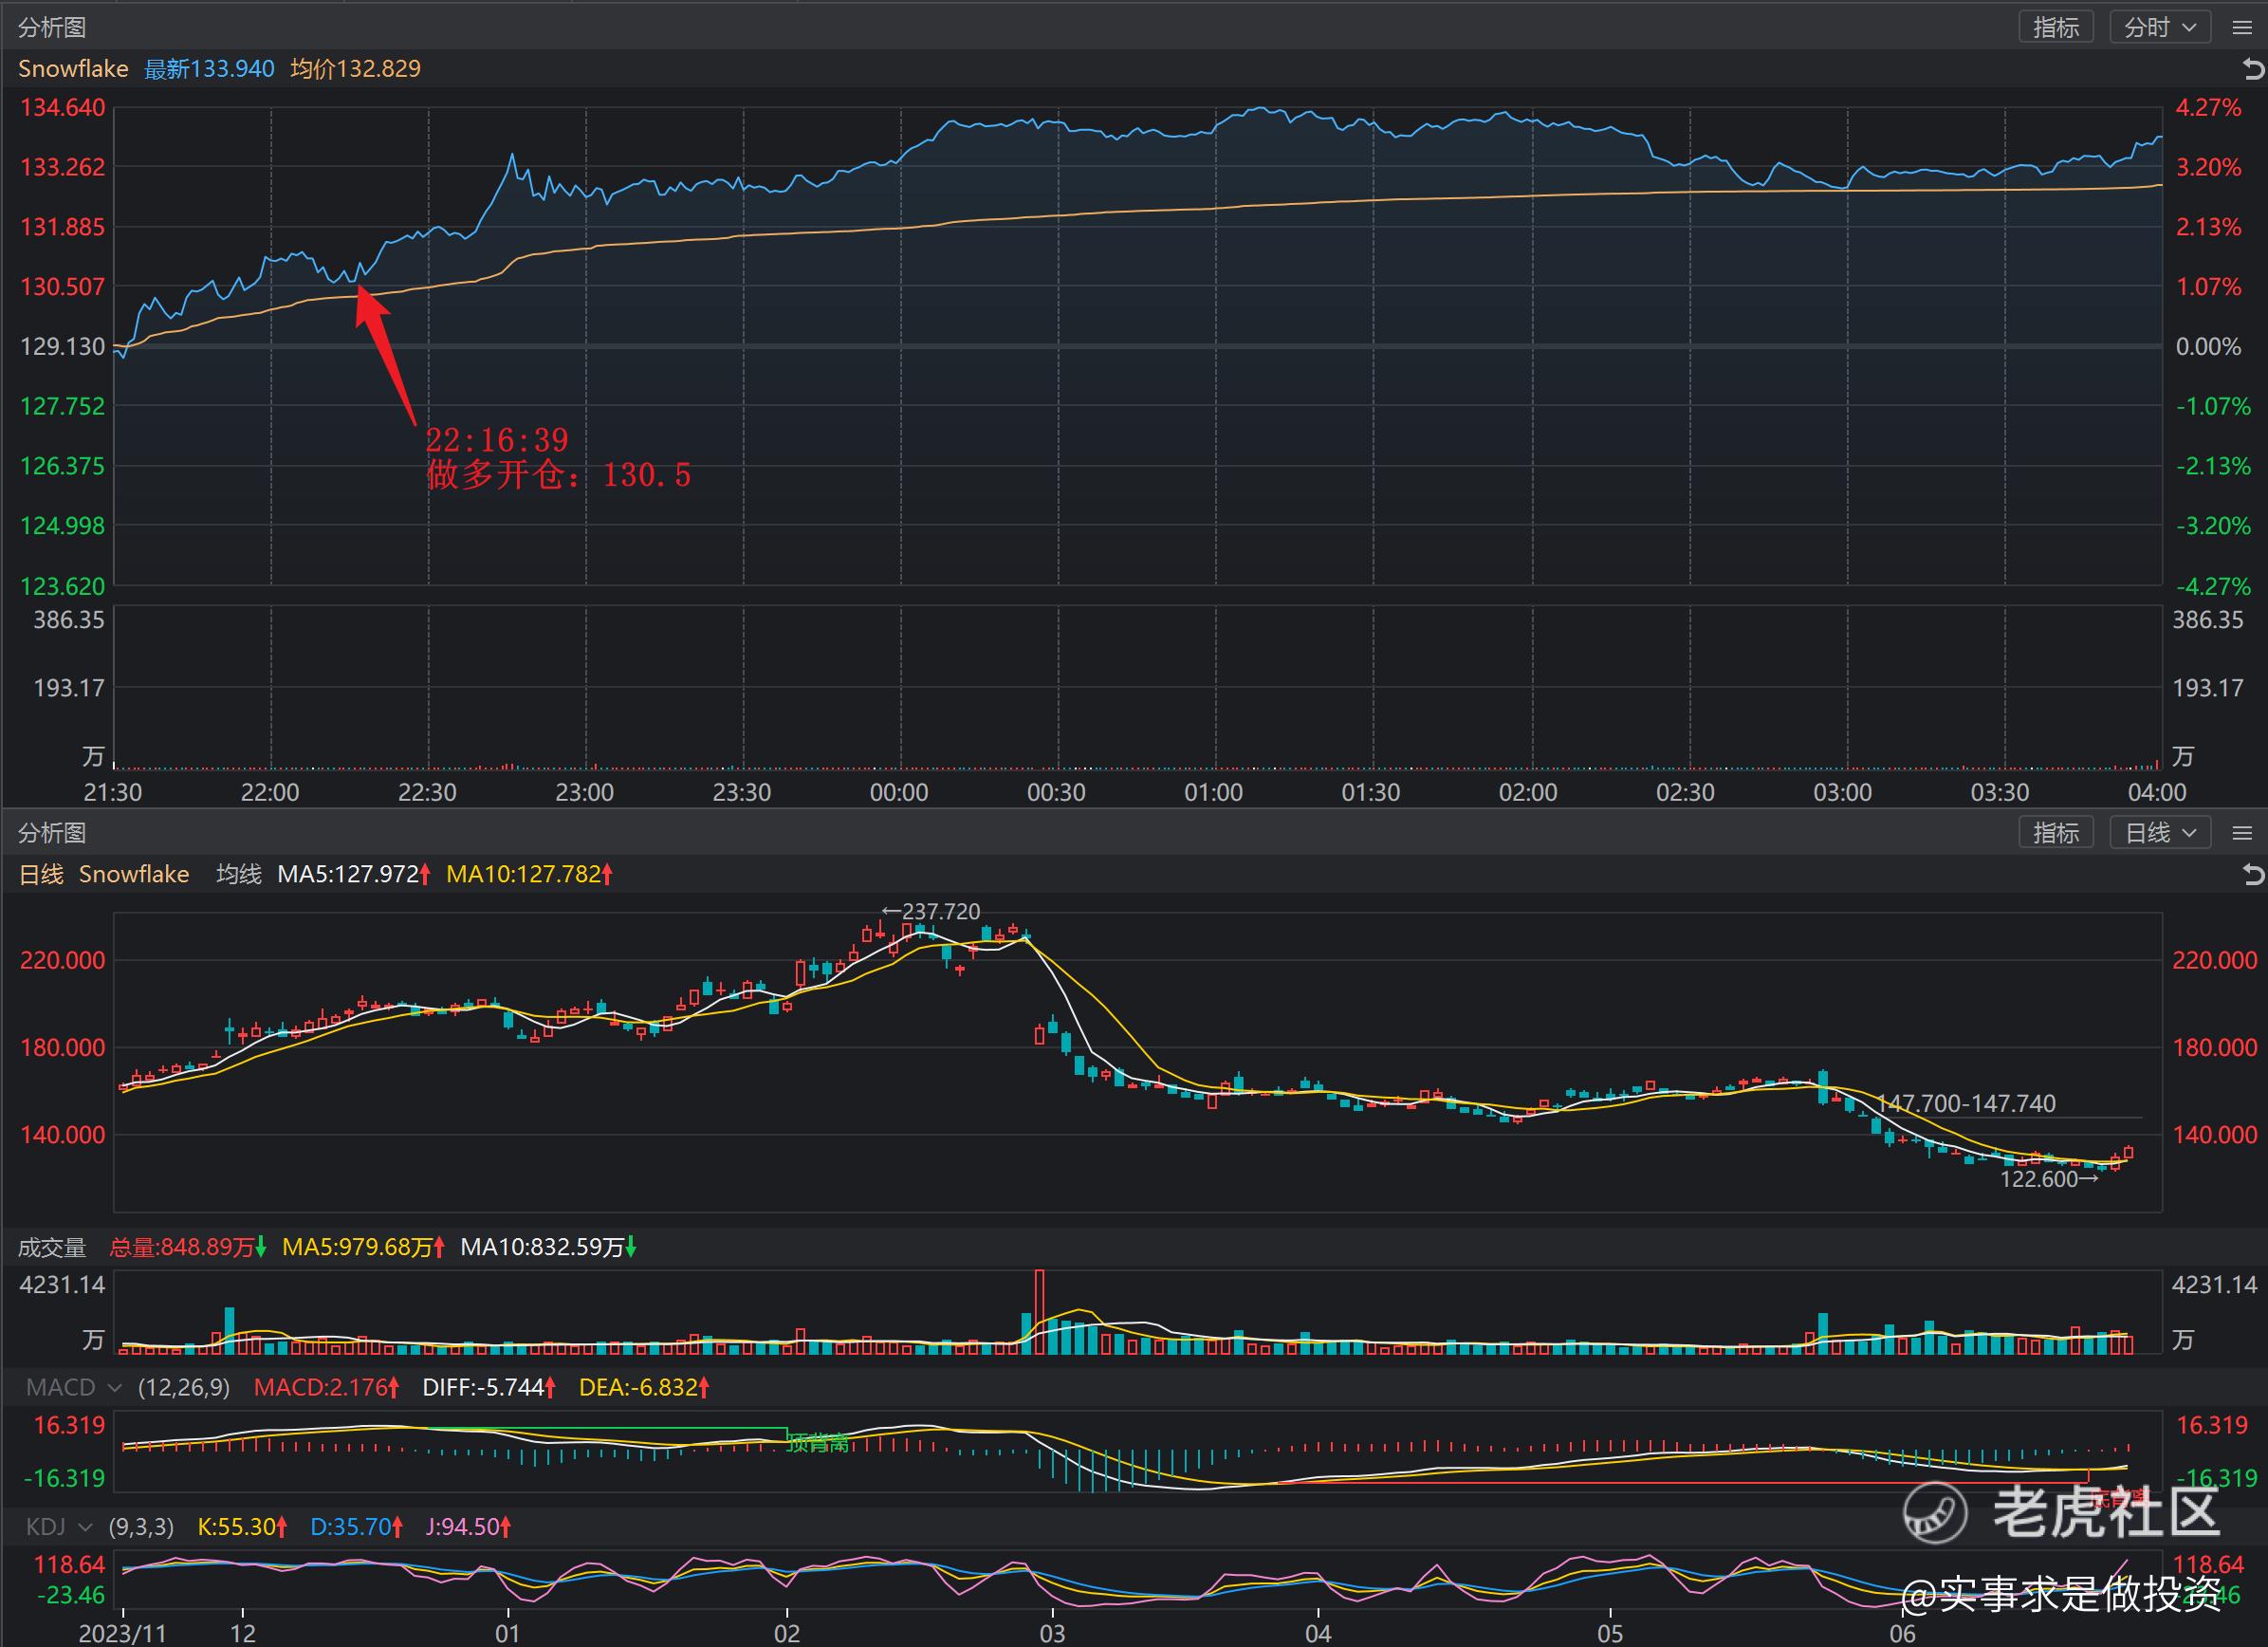Click the 03:30 time axis label
The image size is (2268, 1647).
pos(2000,793)
